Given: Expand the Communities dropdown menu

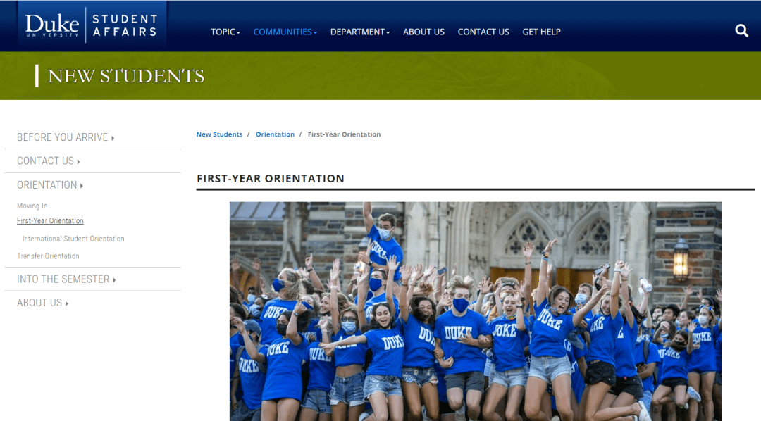Looking at the screenshot, I should (285, 32).
